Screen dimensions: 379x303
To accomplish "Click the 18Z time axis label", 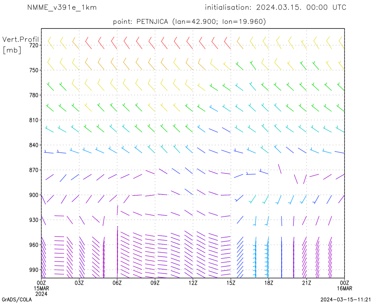I will pyautogui.click(x=269, y=283).
